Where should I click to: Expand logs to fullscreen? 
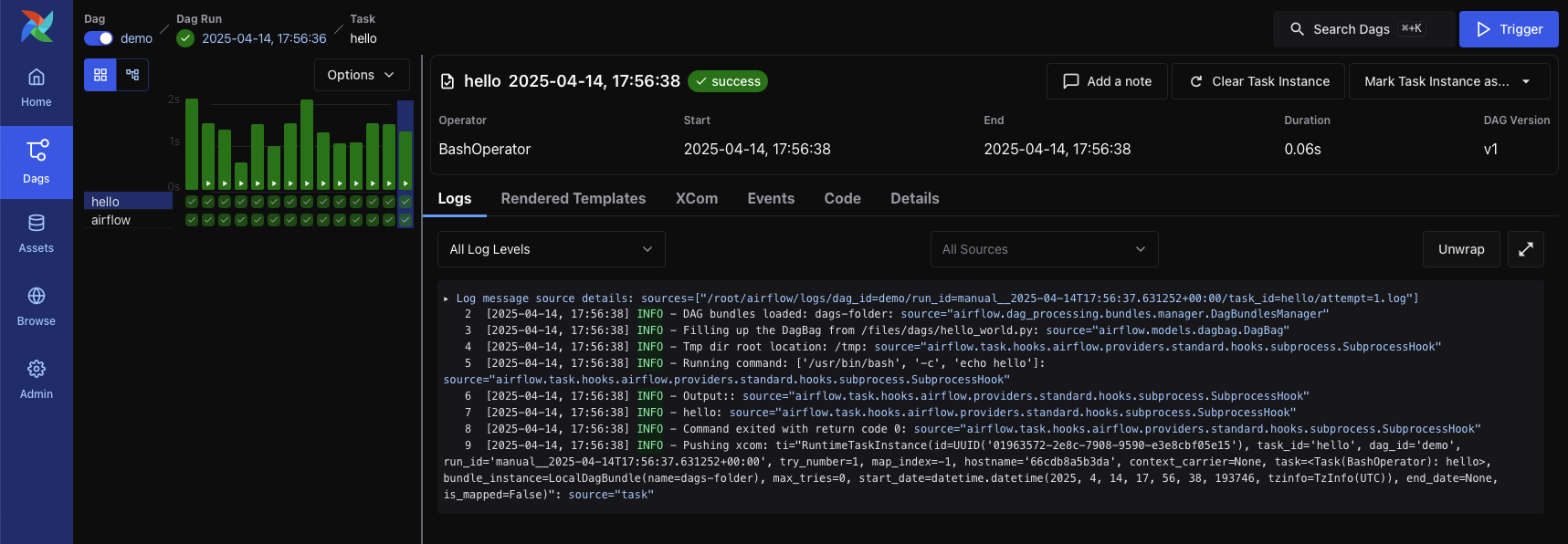coord(1525,249)
